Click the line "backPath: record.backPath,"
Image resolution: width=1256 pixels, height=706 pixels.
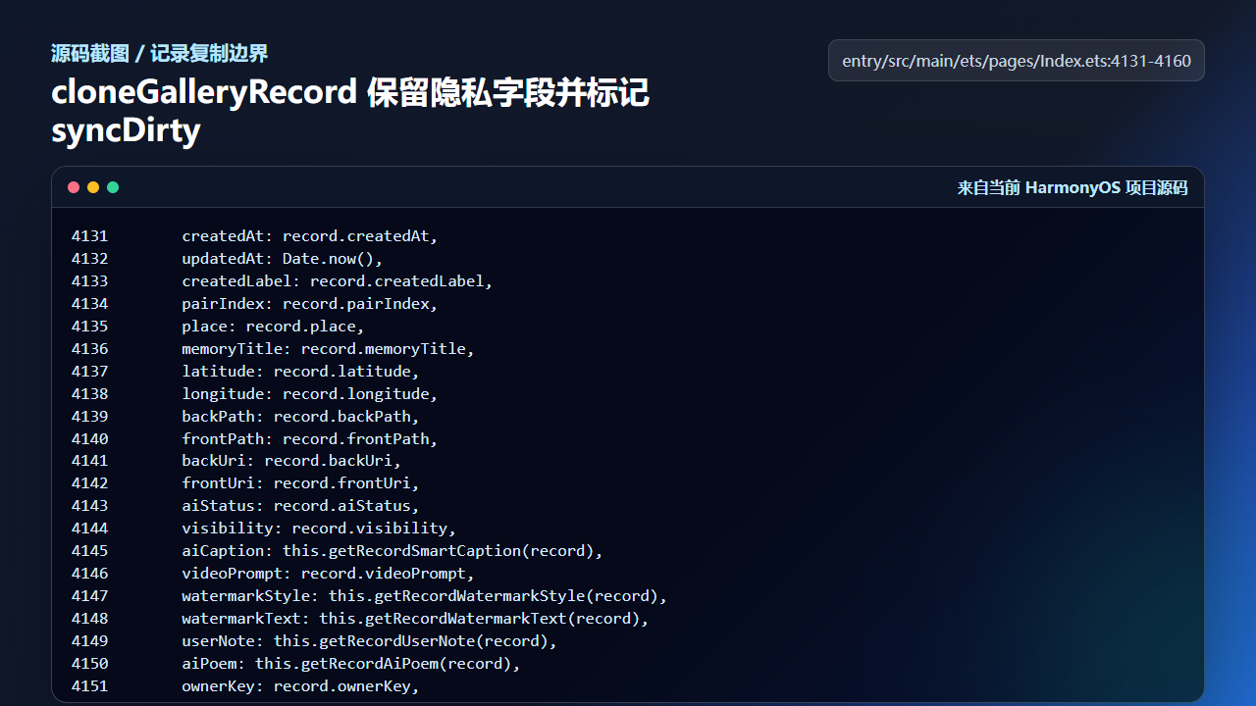pyautogui.click(x=301, y=417)
